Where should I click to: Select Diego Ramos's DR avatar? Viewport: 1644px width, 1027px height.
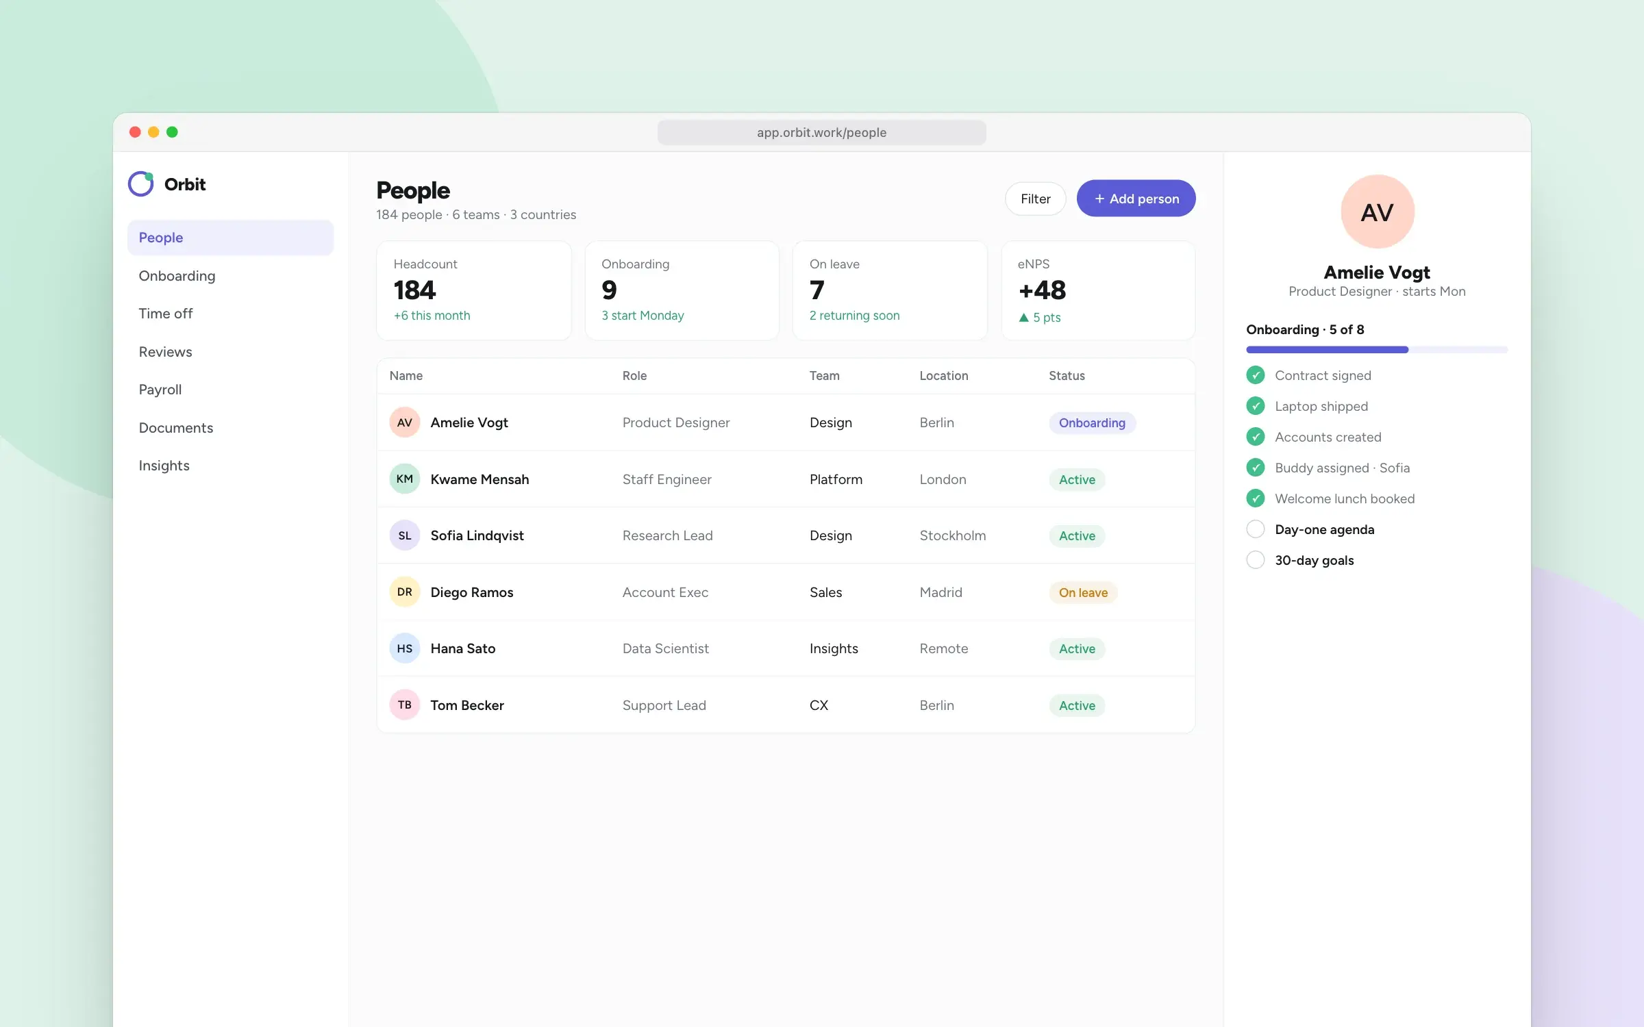405,592
